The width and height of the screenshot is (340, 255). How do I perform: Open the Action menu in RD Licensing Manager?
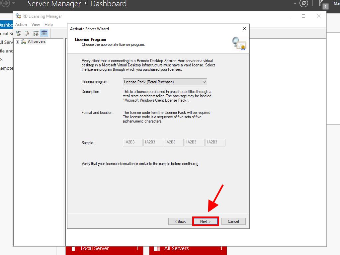coord(21,25)
